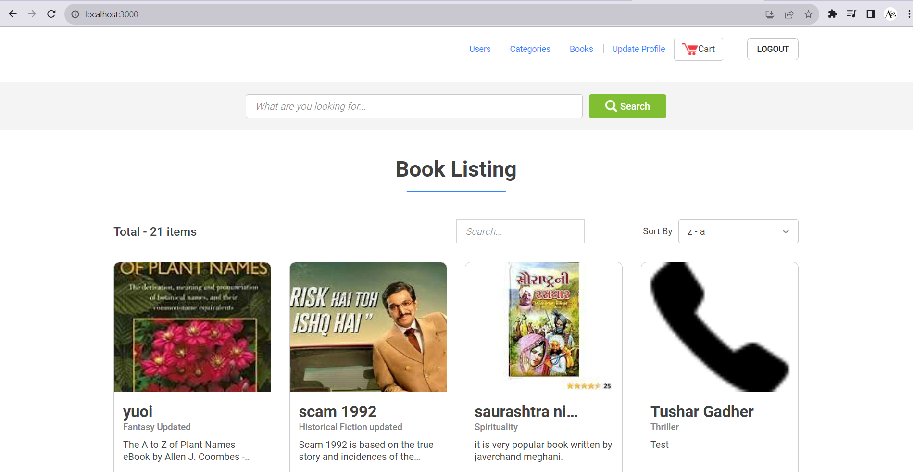Open the browser profile avatar
The width and height of the screenshot is (913, 472).
pos(890,14)
